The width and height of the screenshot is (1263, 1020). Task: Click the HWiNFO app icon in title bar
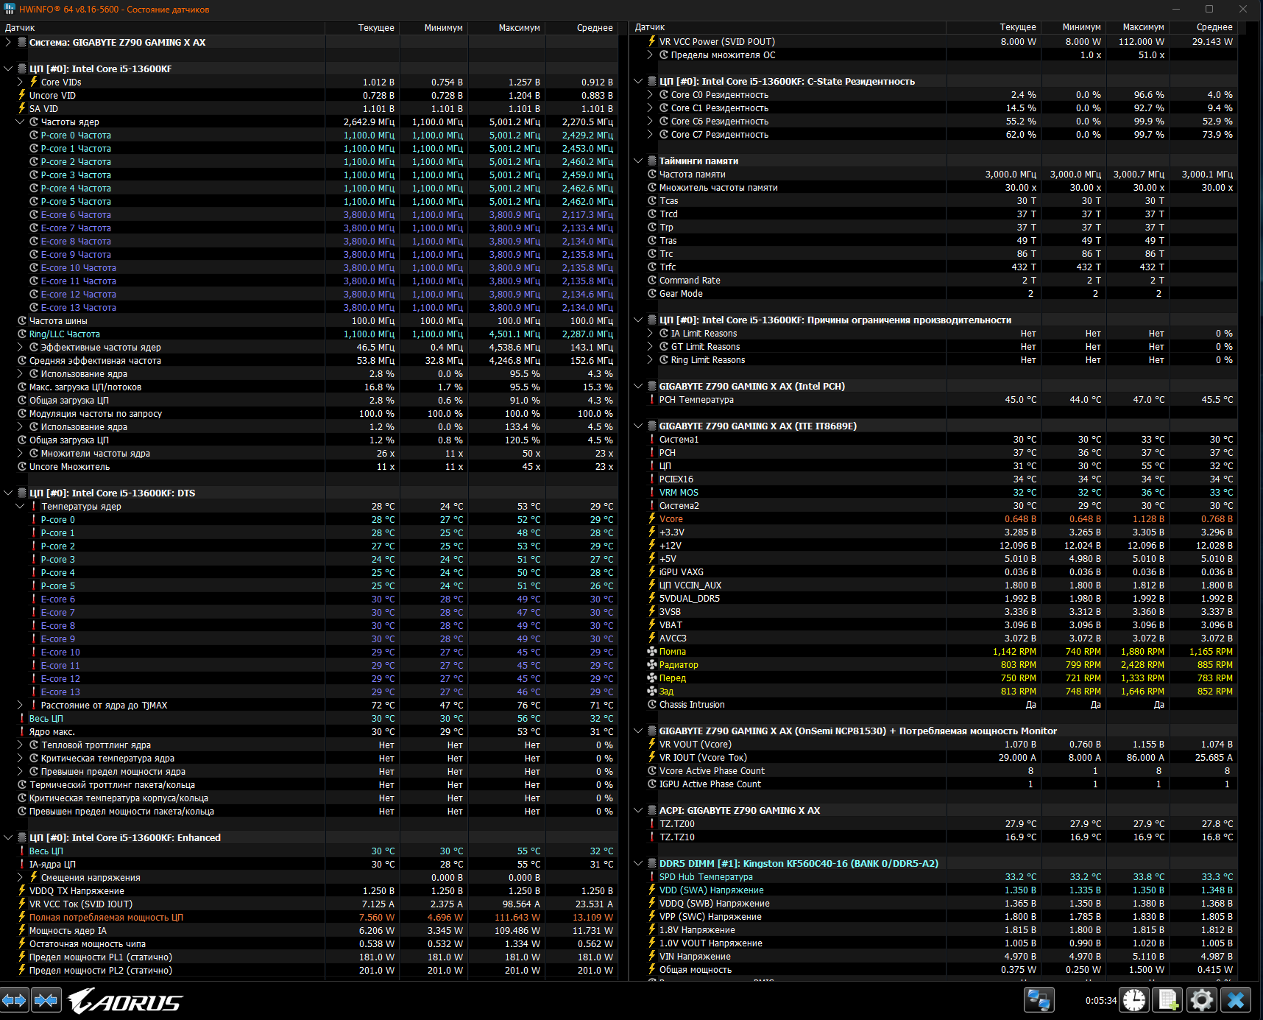(x=9, y=10)
